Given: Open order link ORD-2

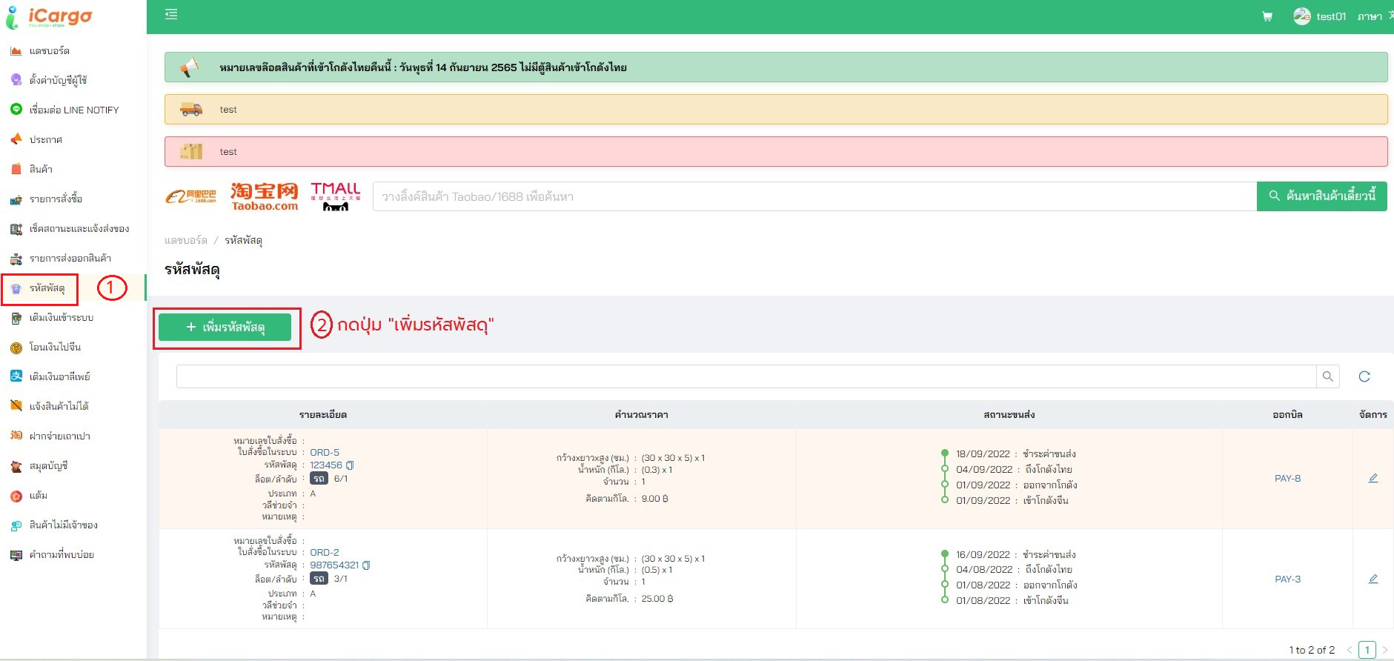Looking at the screenshot, I should pos(325,552).
